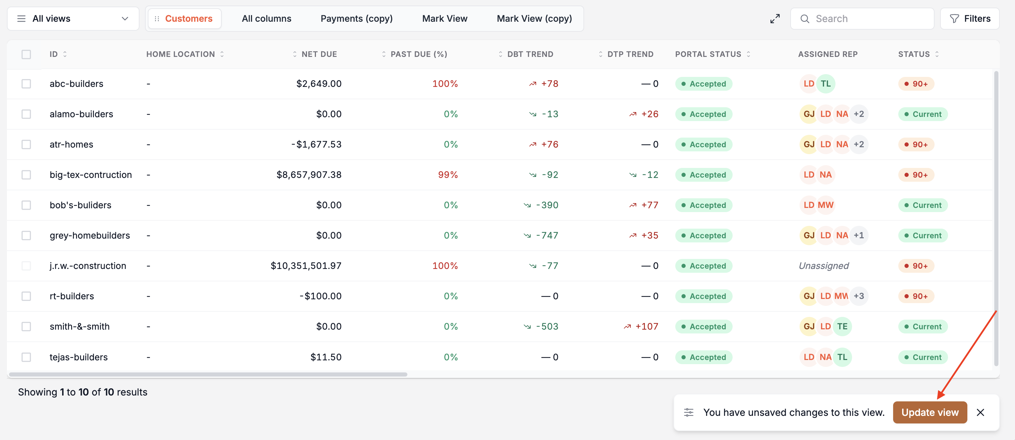Viewport: 1015px width, 440px height.
Task: Click the expand fullscreen arrows icon
Action: coord(775,19)
